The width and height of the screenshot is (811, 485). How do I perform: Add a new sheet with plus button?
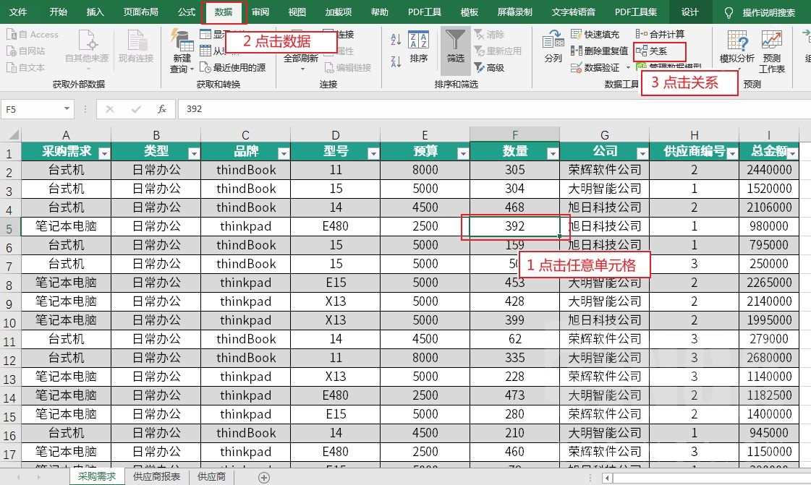(264, 477)
